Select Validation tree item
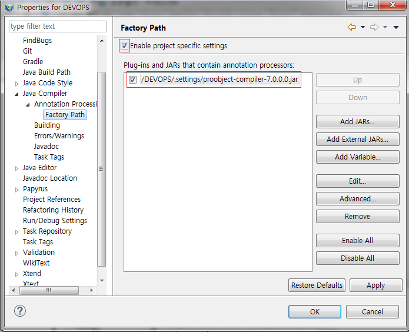 (39, 253)
